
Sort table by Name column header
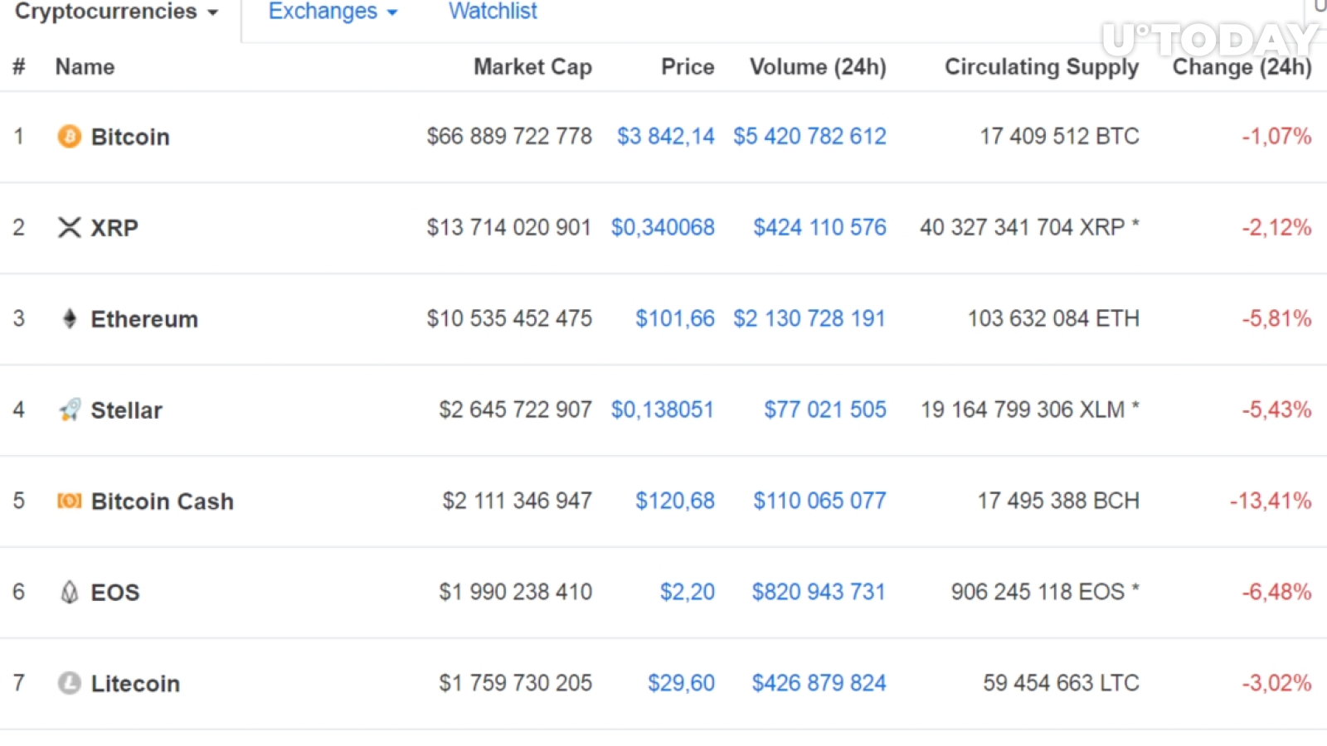(x=85, y=67)
